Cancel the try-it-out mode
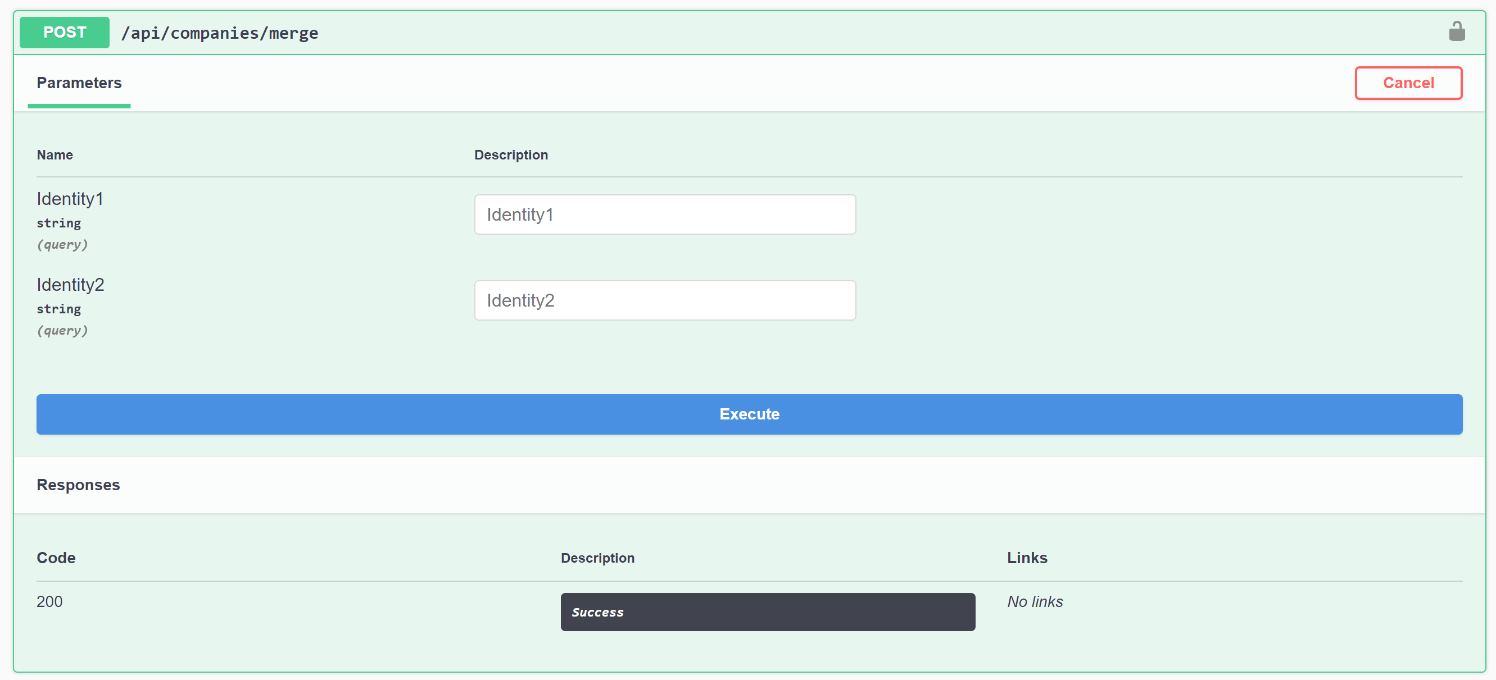Image resolution: width=1496 pixels, height=680 pixels. click(x=1408, y=83)
